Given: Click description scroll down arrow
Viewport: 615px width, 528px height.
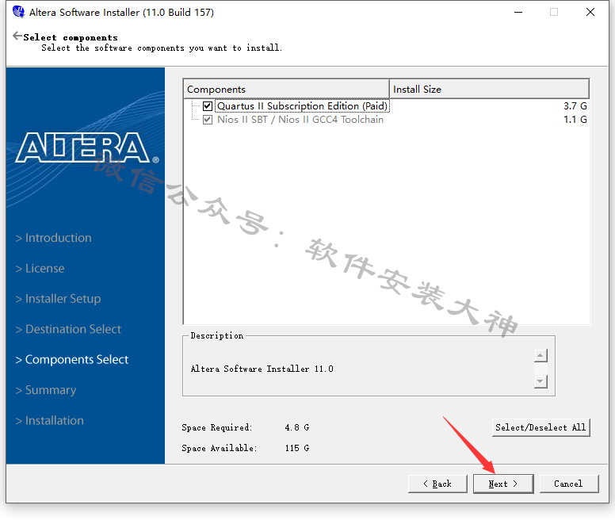Looking at the screenshot, I should pyautogui.click(x=541, y=381).
